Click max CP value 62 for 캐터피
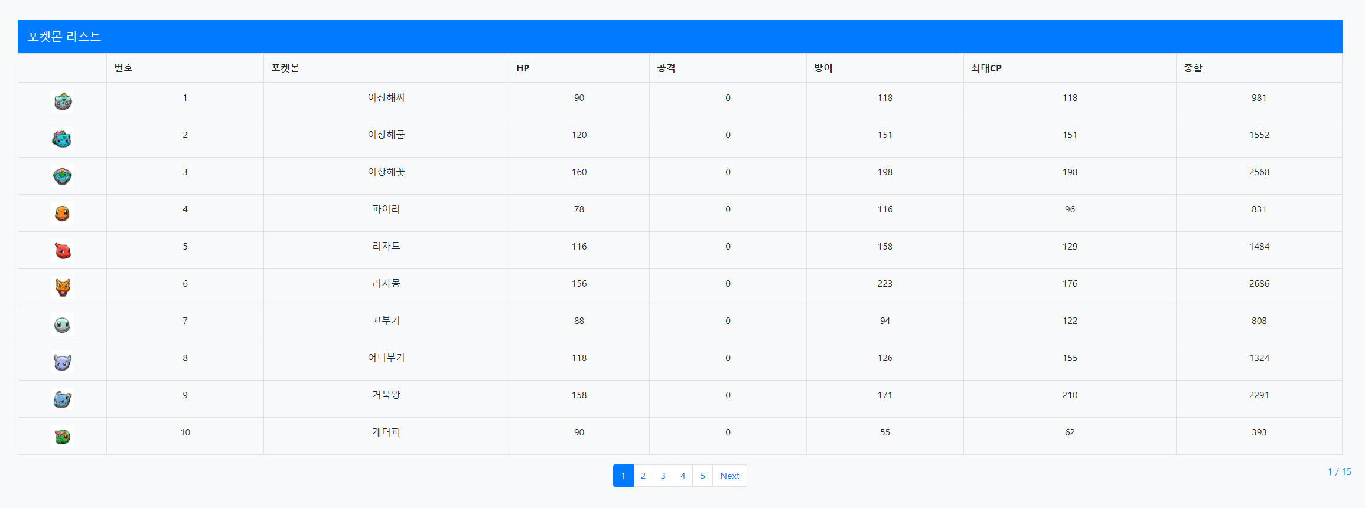The image size is (1365, 508). click(1070, 432)
